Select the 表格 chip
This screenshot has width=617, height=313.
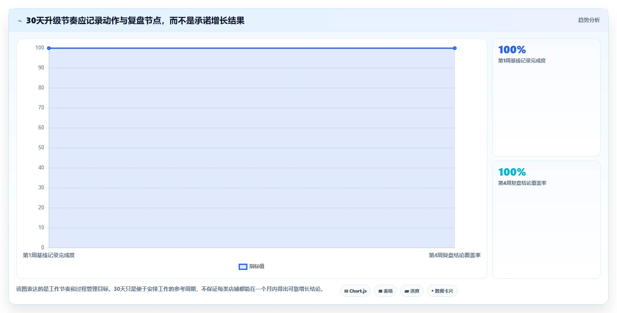click(x=385, y=291)
